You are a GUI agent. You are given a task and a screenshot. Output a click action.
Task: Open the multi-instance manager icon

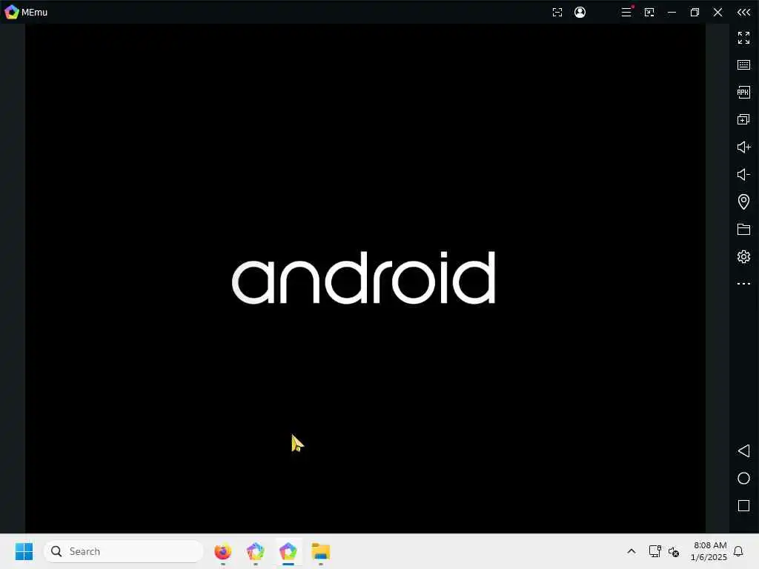pyautogui.click(x=743, y=119)
